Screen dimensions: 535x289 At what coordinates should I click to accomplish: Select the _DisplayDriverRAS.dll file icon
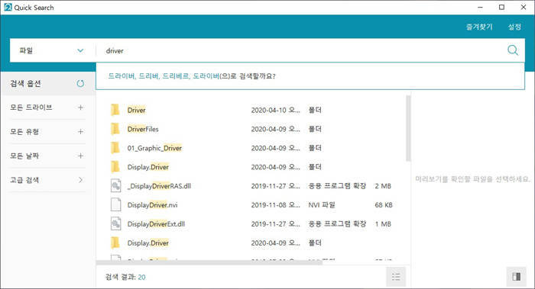click(x=116, y=186)
